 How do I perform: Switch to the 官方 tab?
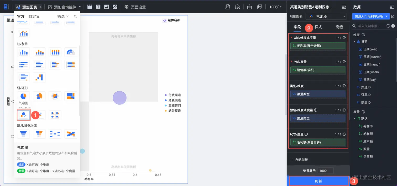click(21, 16)
